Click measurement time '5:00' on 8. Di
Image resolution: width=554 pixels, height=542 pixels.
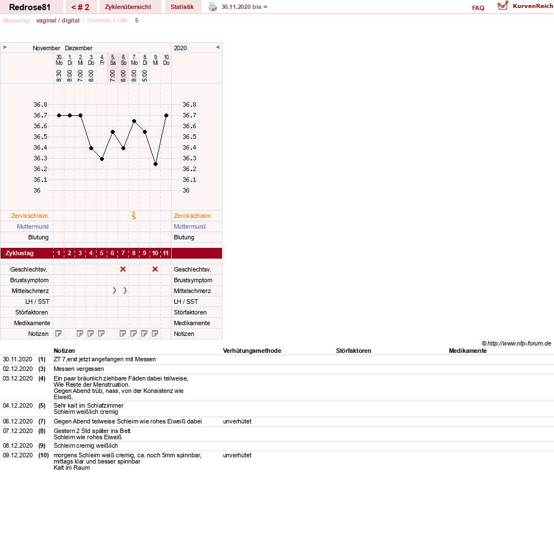[145, 76]
